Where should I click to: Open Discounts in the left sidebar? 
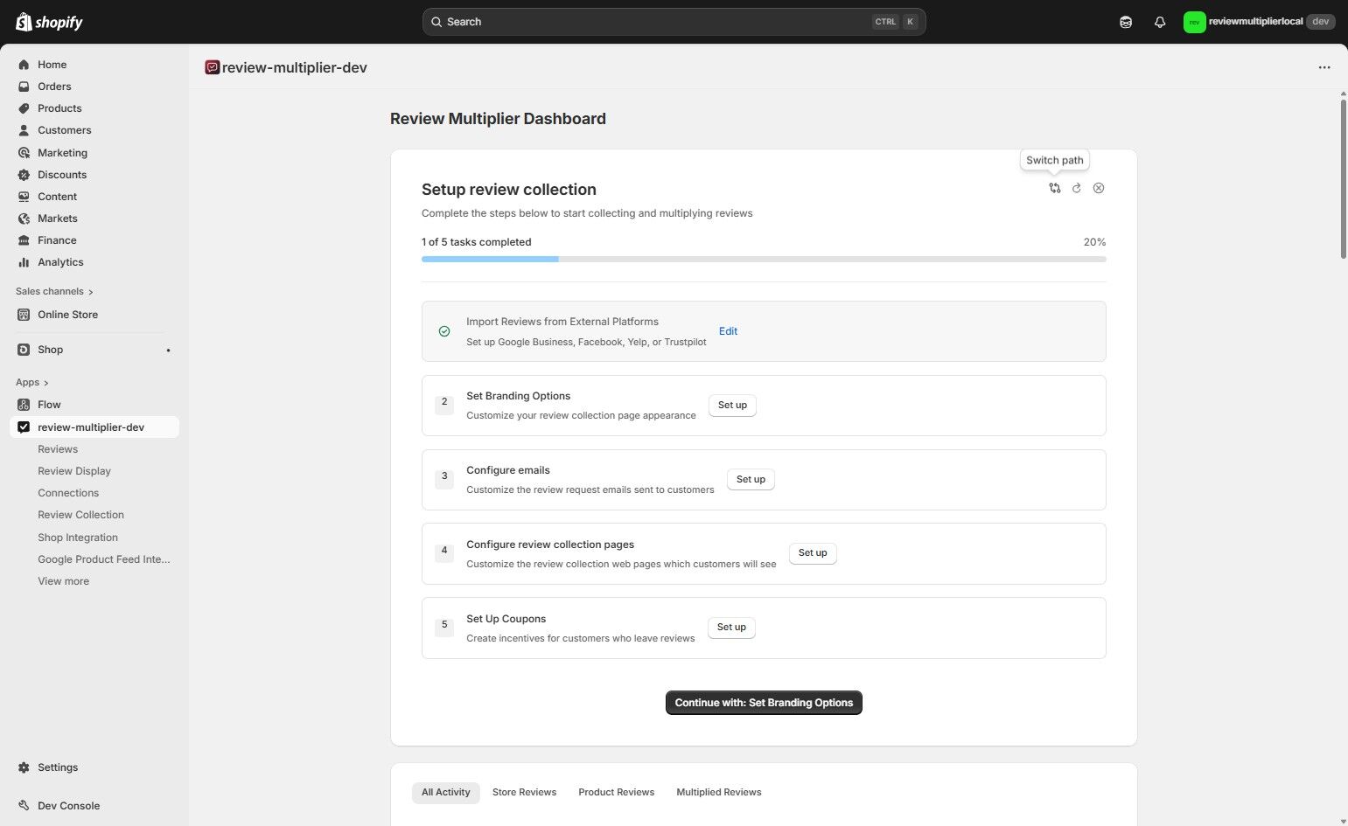pos(61,174)
